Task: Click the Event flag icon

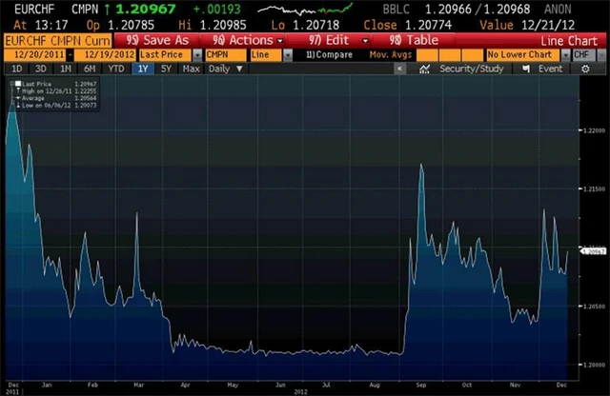Action: (526, 69)
